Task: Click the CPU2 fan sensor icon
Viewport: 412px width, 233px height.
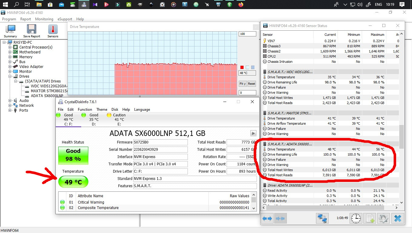Action: tap(264, 56)
